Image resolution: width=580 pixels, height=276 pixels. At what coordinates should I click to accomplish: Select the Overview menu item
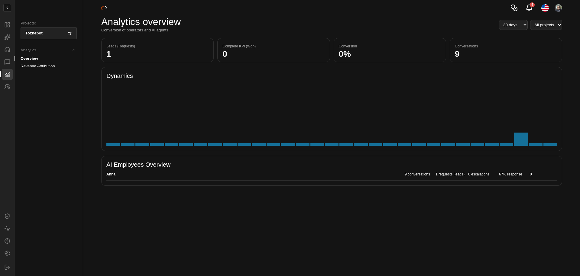click(29, 59)
